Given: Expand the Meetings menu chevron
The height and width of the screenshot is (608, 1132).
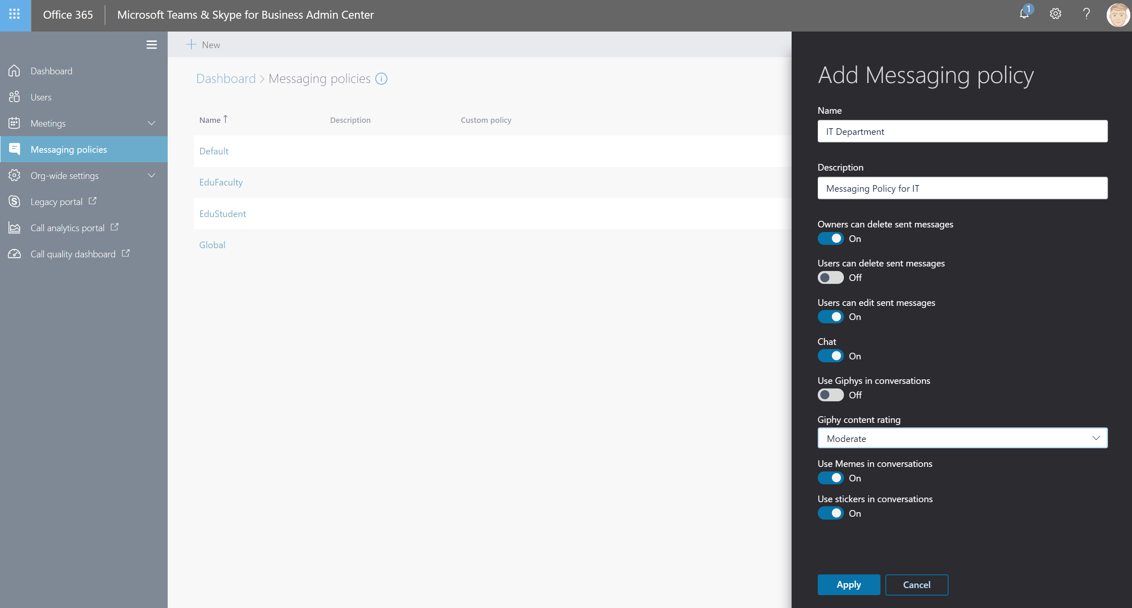Looking at the screenshot, I should coord(152,123).
